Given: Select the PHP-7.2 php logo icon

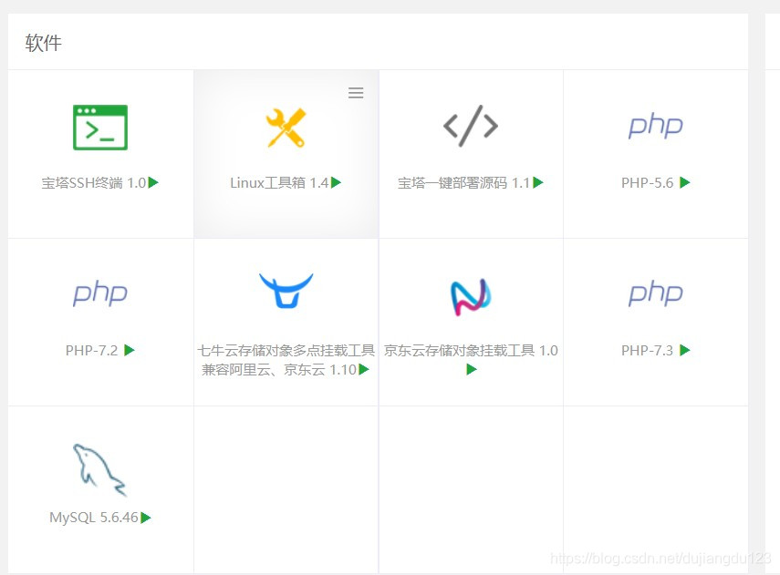Looking at the screenshot, I should [99, 293].
